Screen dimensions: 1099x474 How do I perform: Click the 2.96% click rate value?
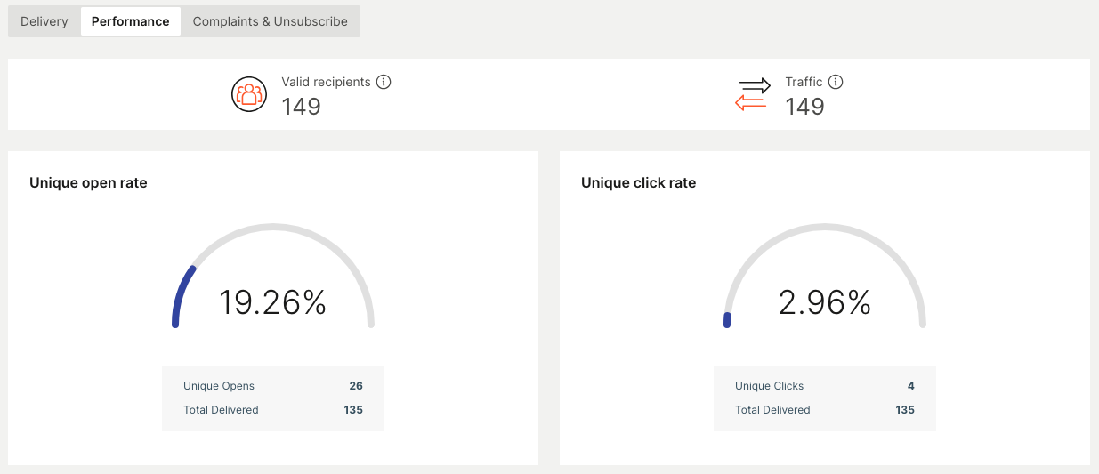point(824,303)
